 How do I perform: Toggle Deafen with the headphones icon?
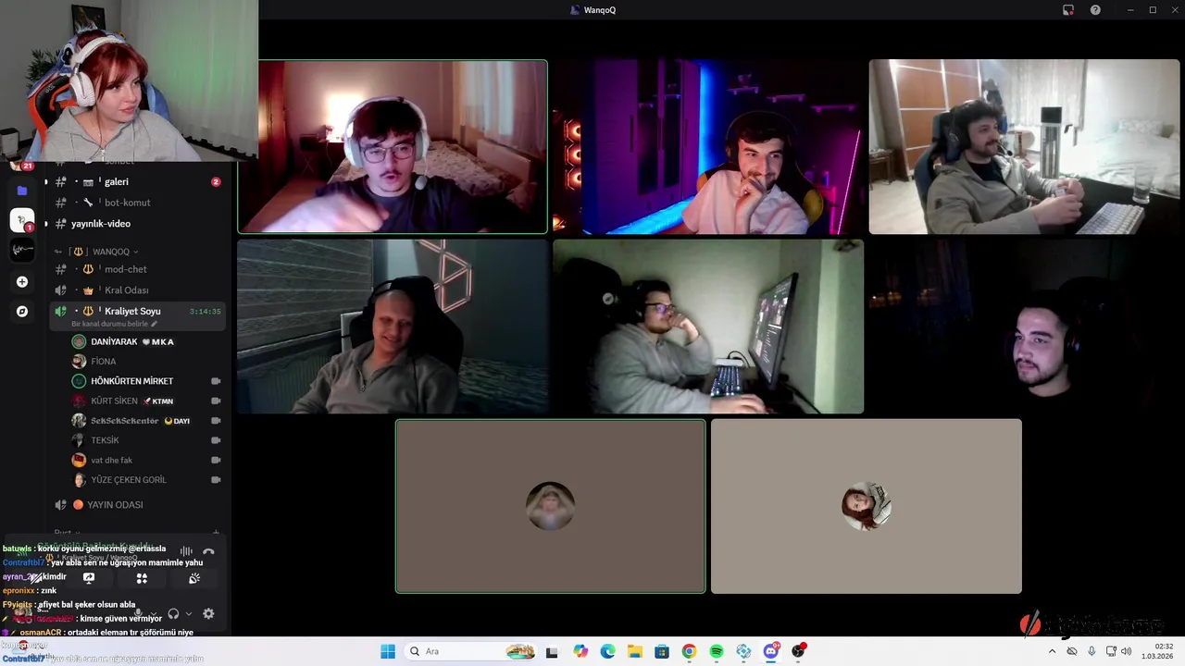click(x=173, y=613)
